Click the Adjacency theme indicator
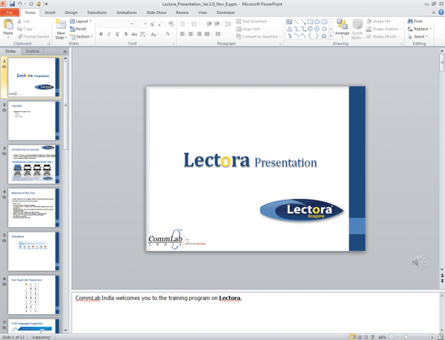The image size is (445, 340). 42,337
